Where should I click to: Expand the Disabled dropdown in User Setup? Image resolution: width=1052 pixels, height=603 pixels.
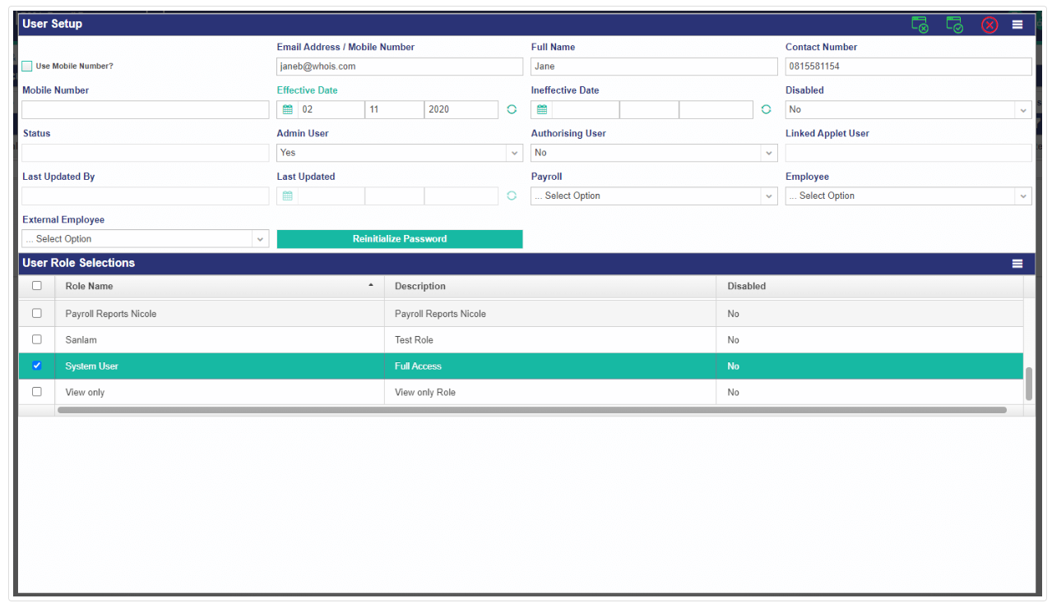908,109
